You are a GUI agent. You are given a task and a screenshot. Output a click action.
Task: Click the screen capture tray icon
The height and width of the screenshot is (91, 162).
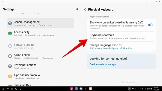(129, 89)
